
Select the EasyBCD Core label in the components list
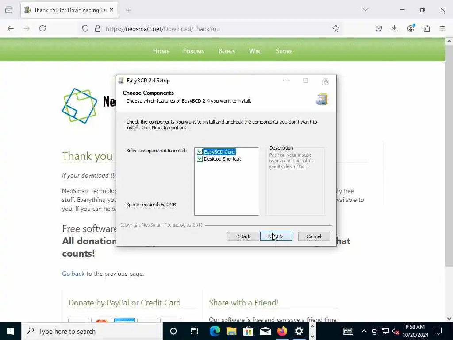pos(219,152)
